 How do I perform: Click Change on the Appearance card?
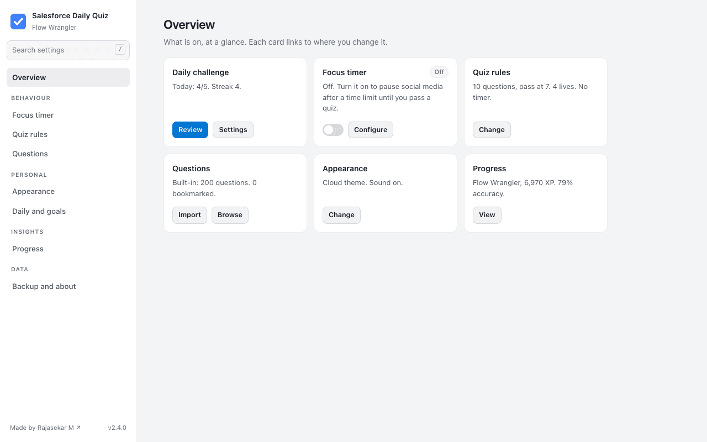coord(341,215)
